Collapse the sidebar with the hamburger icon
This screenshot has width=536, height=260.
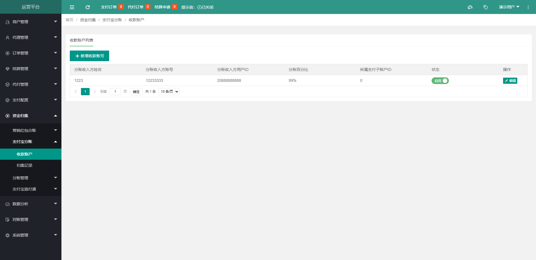[72, 7]
